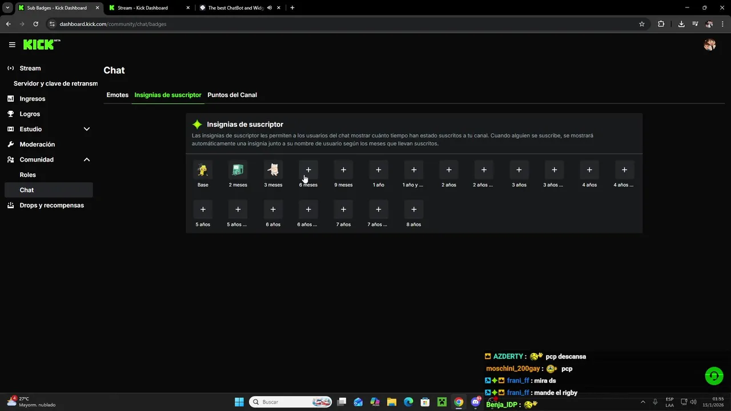The width and height of the screenshot is (731, 411).
Task: Open the 3 meses subscriber badge
Action: click(273, 170)
